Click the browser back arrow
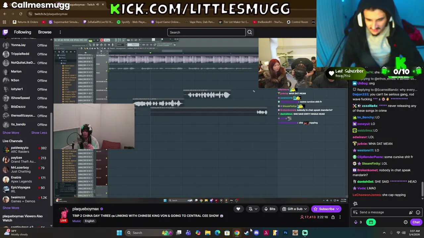 coord(5,14)
